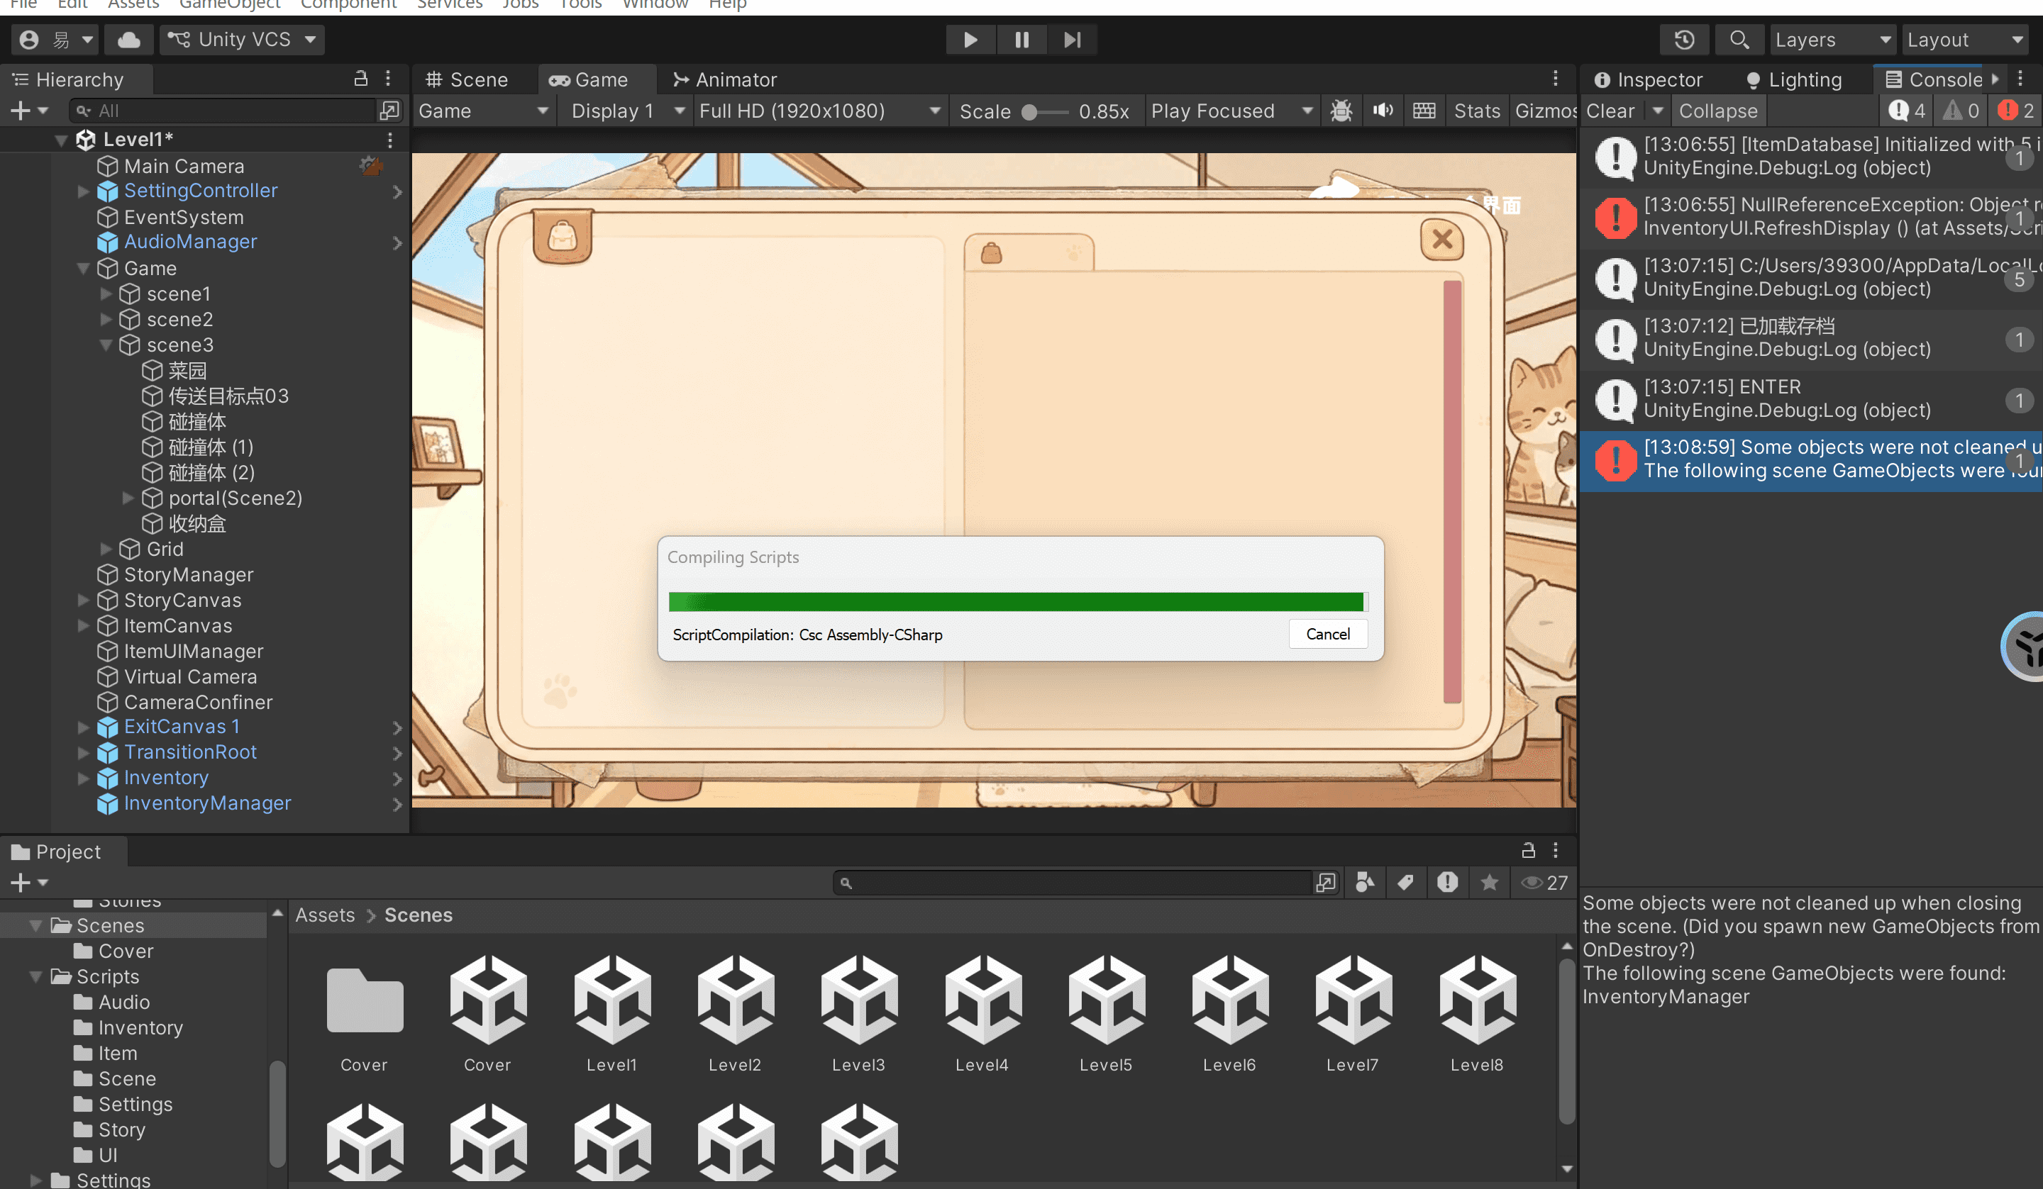Toggle Stats overlay in Game view
2043x1189 pixels.
(1476, 110)
